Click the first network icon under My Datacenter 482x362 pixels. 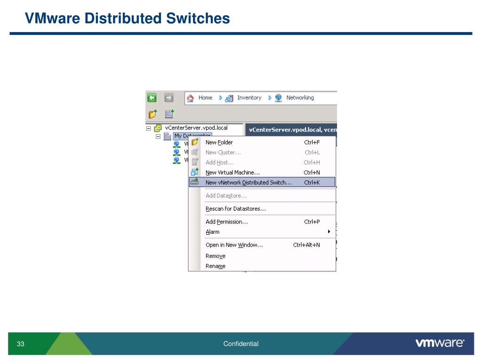pyautogui.click(x=177, y=144)
